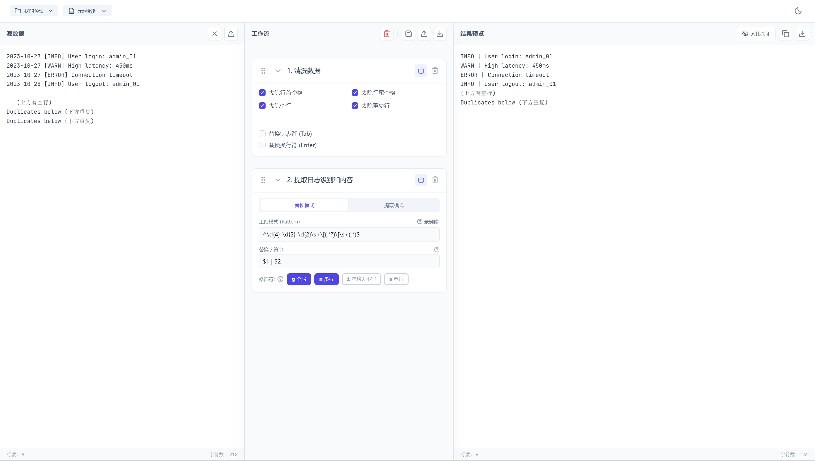Screen dimensions: 815x461
Task: Click into the 替换字符串 input field
Action: tap(349, 261)
